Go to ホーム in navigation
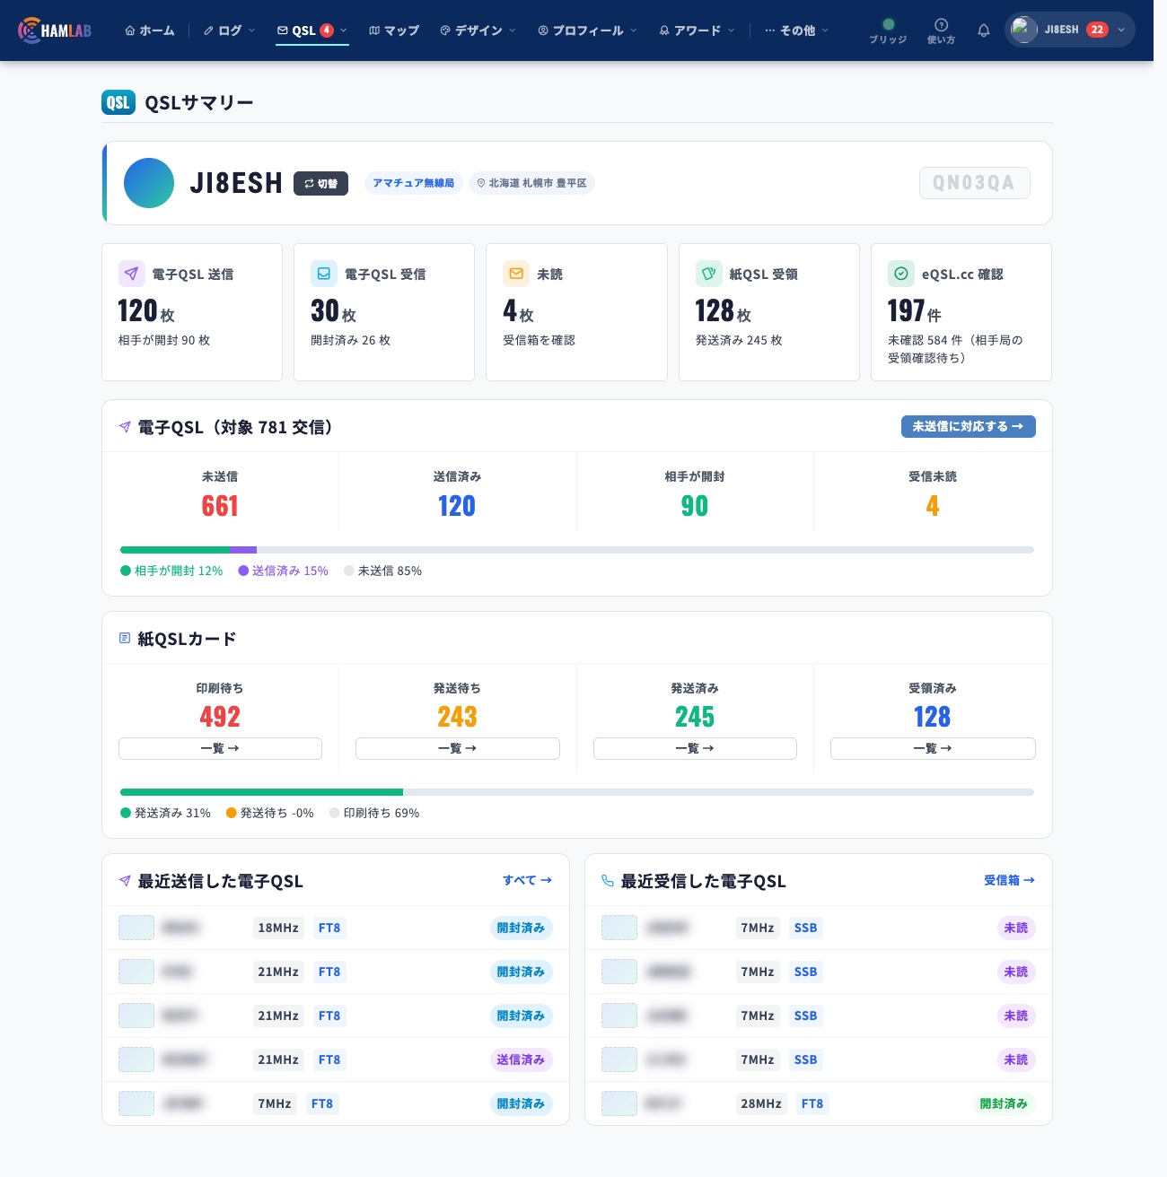Image resolution: width=1167 pixels, height=1177 pixels. [150, 31]
